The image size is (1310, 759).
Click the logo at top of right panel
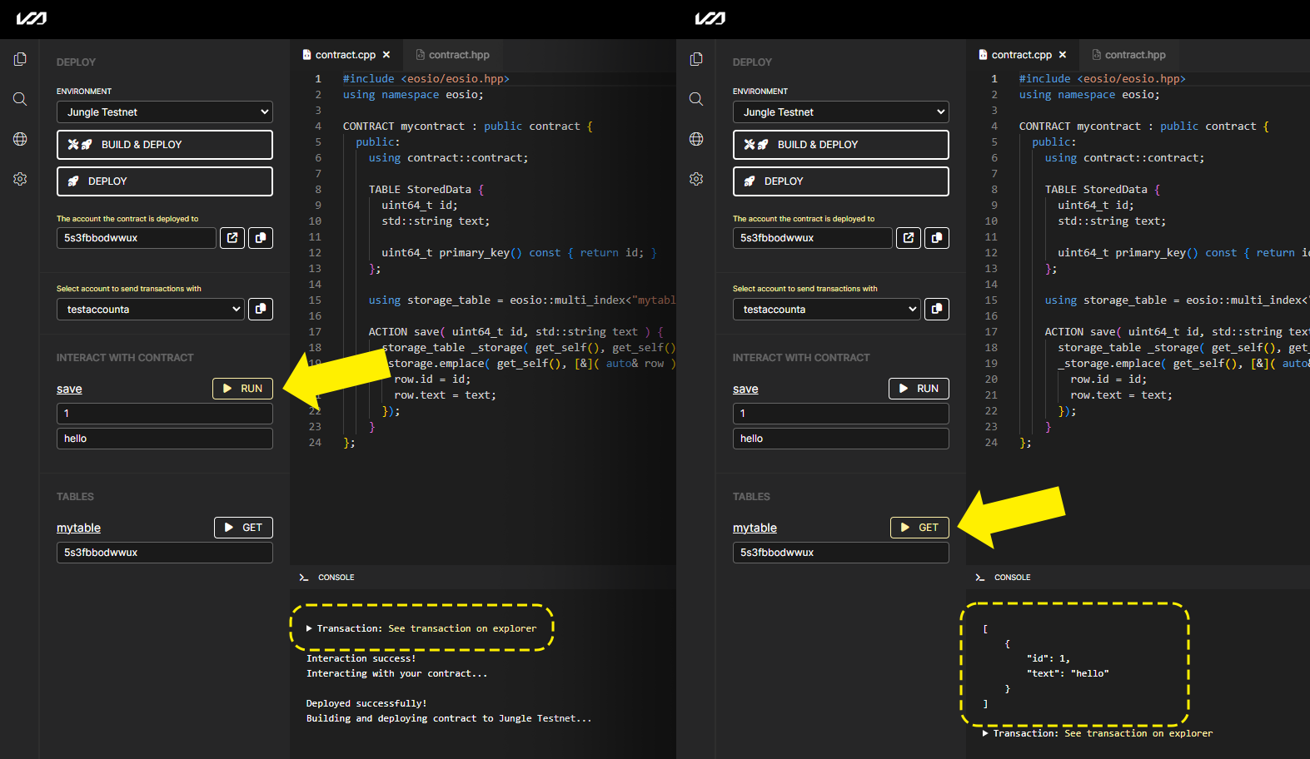coord(710,18)
